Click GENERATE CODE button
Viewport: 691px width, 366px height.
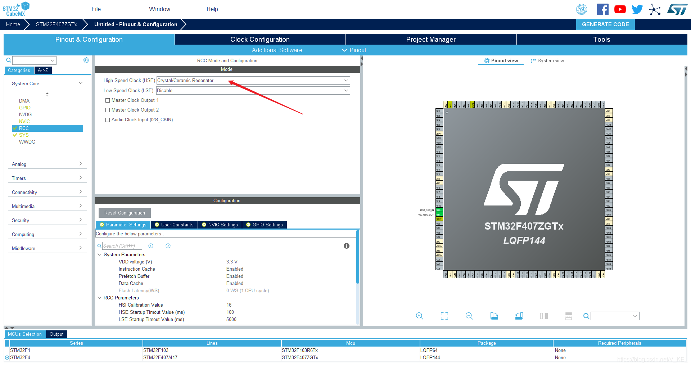(605, 24)
